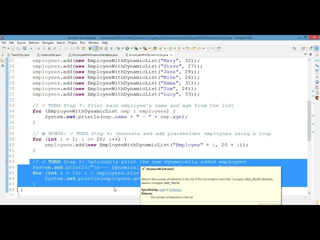Switch to the TestUtility.java tab
Viewport: 320px width, 240px height.
[x=18, y=55]
